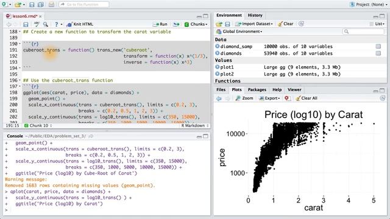The width and height of the screenshot is (390, 219).
Task: Click in the Go to file/function field
Action: point(84,4)
